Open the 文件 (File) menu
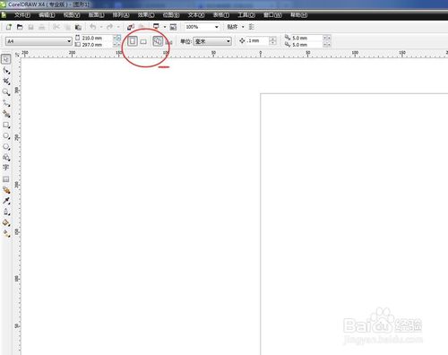The width and height of the screenshot is (448, 355). pos(22,15)
